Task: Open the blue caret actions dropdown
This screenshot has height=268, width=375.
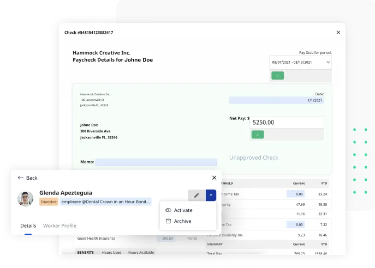Action: [x=211, y=195]
